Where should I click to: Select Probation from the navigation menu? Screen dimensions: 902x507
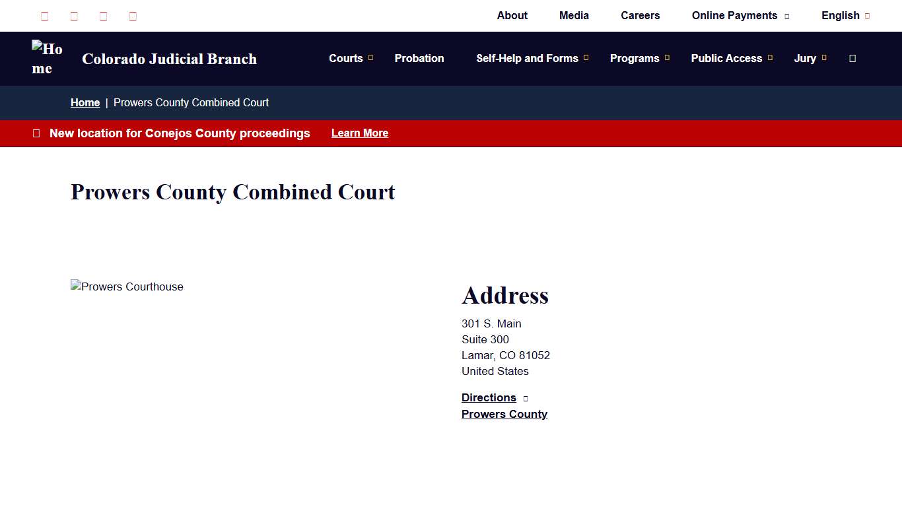tap(419, 58)
